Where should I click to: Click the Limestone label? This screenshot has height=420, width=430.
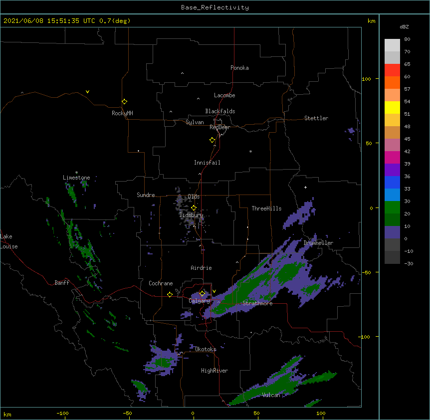click(76, 178)
